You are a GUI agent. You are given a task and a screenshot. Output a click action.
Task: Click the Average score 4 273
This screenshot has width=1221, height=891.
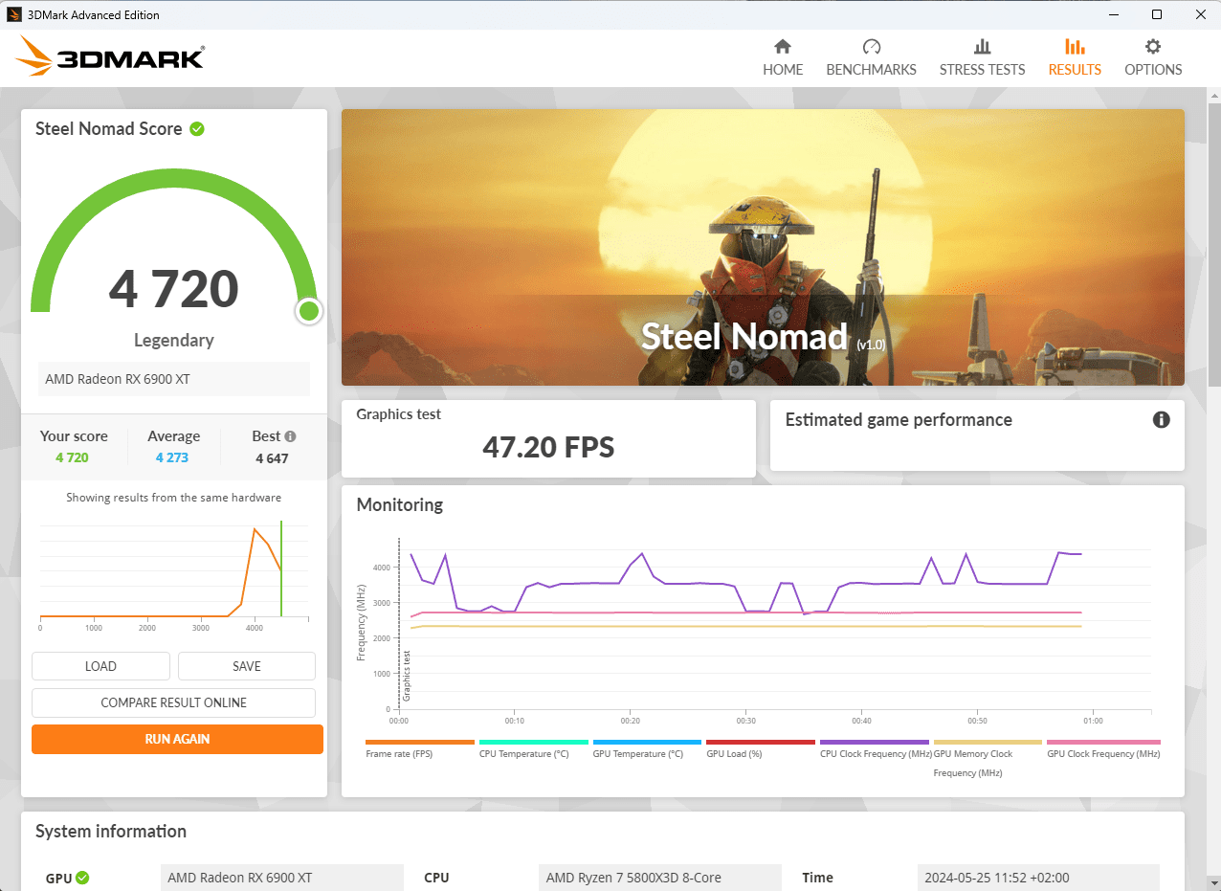172,457
